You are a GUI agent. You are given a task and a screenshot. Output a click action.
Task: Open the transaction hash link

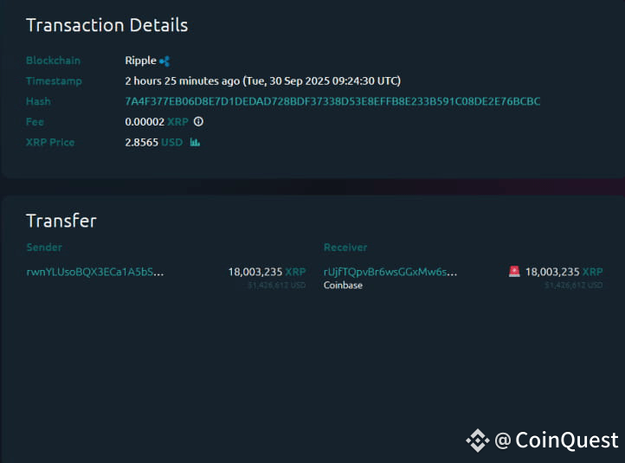pos(332,102)
